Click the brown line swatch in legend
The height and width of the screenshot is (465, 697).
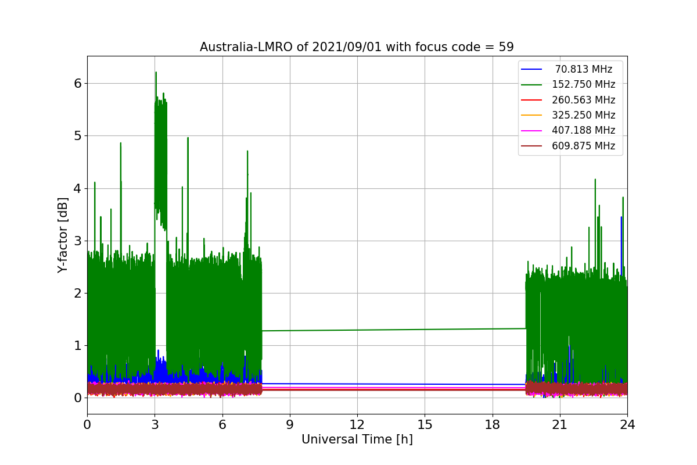point(532,146)
